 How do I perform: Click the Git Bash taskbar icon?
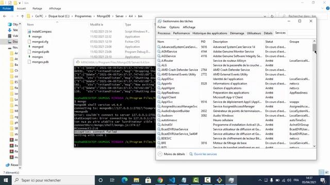(219, 180)
